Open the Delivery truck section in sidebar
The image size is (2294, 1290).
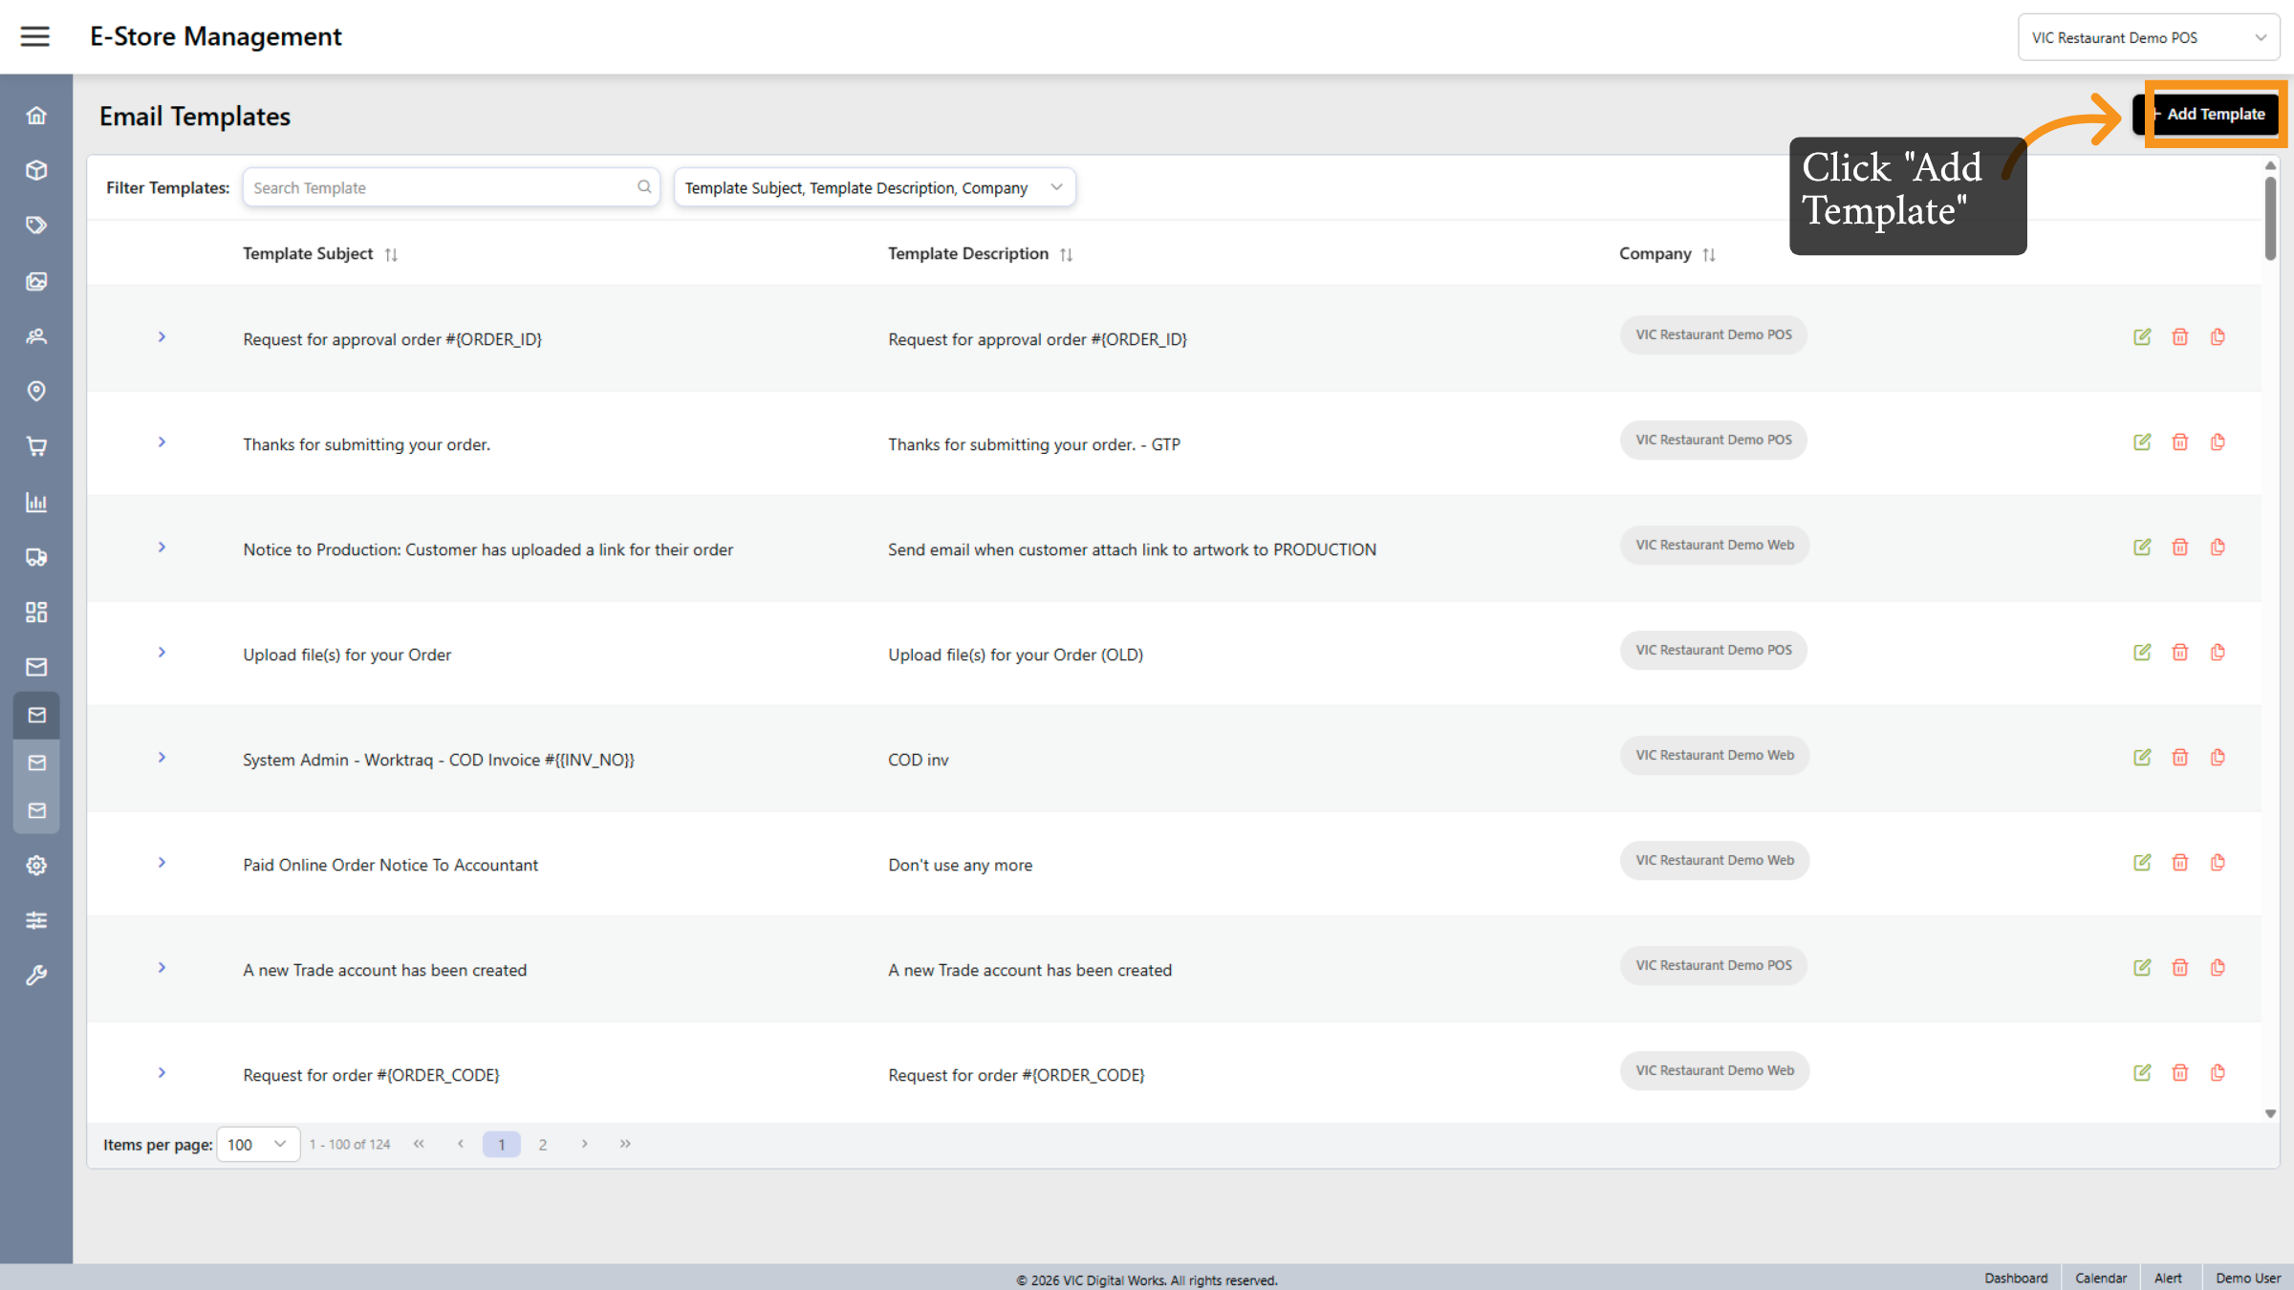click(x=36, y=557)
